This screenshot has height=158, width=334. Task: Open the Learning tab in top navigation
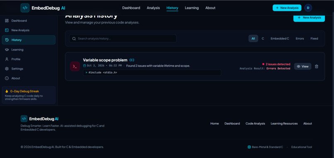point(192,8)
